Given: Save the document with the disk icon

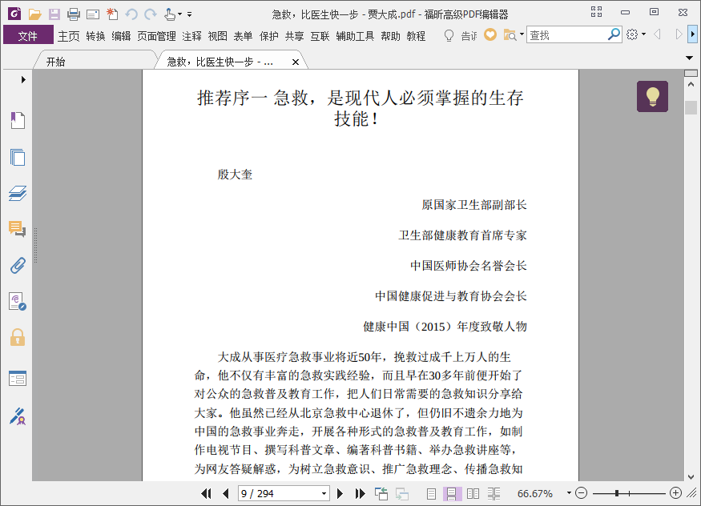Looking at the screenshot, I should 54,14.
